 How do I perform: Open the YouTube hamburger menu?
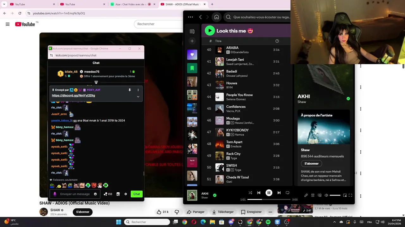tap(8, 24)
